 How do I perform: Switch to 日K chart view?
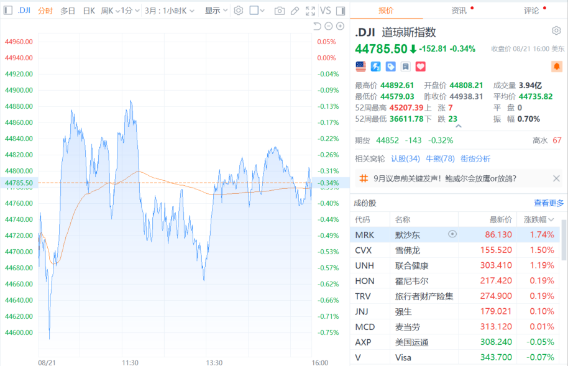tap(89, 11)
